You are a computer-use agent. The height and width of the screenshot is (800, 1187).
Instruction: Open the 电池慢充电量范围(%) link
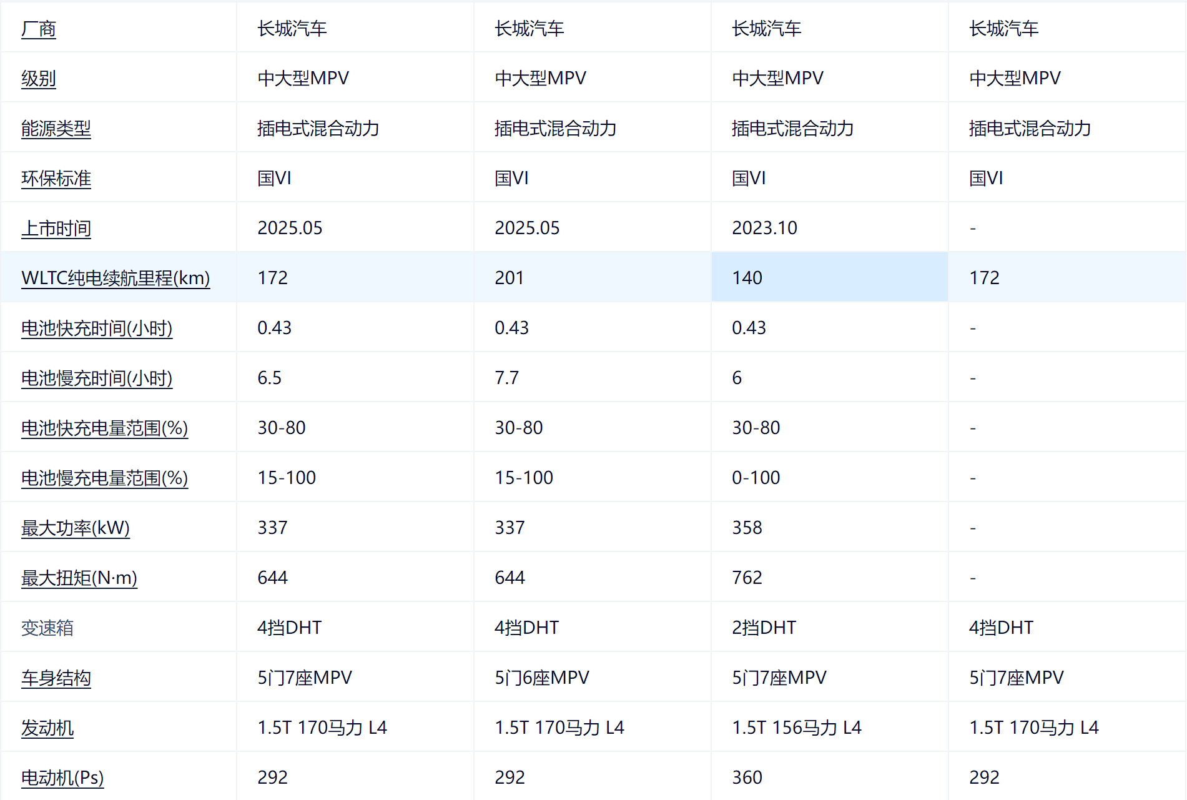(104, 478)
